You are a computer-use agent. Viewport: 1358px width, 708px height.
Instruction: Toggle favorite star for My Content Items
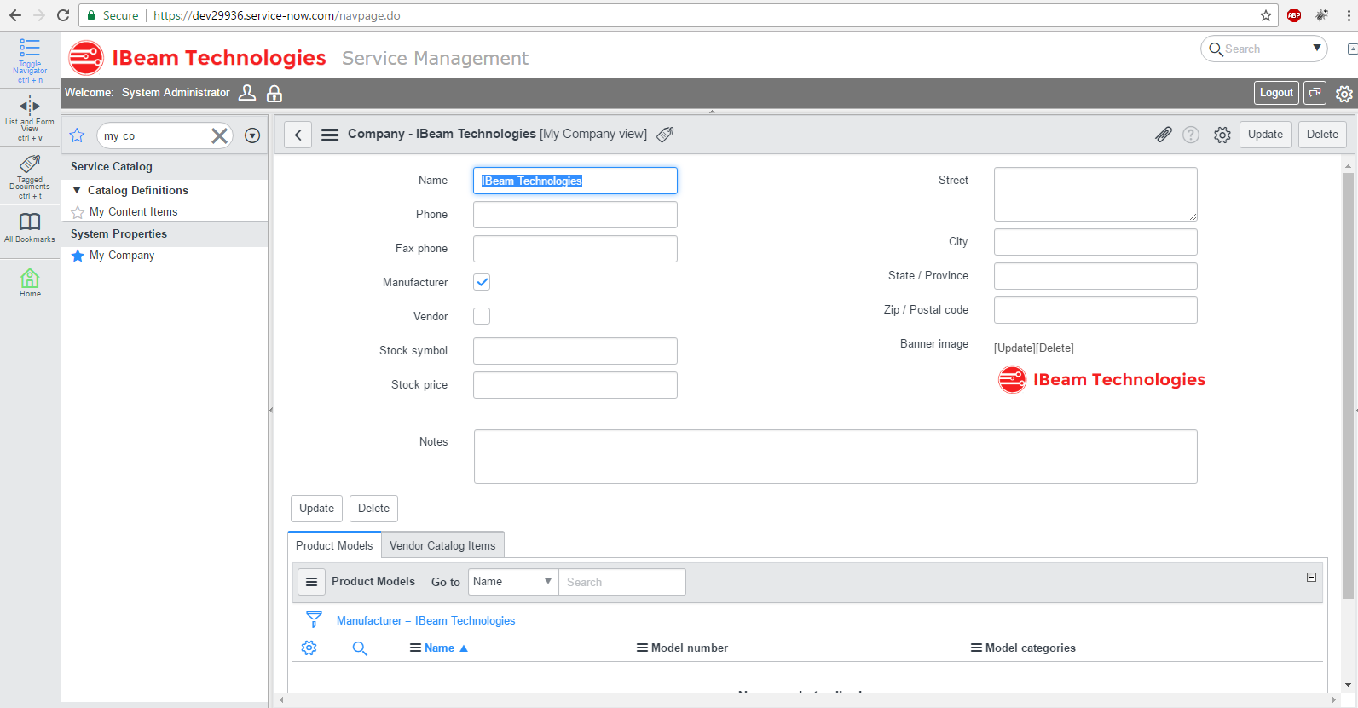click(78, 212)
